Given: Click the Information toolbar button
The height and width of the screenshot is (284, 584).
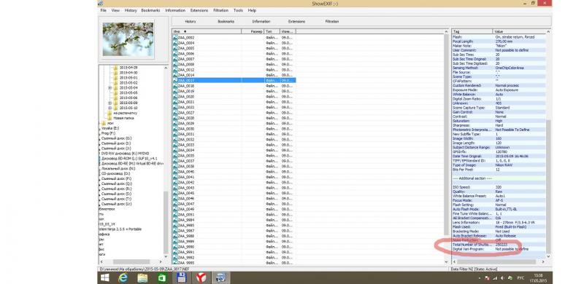Looking at the screenshot, I should point(261,22).
